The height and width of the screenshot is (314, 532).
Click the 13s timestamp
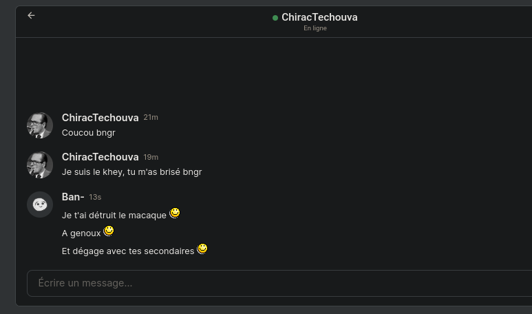click(95, 197)
